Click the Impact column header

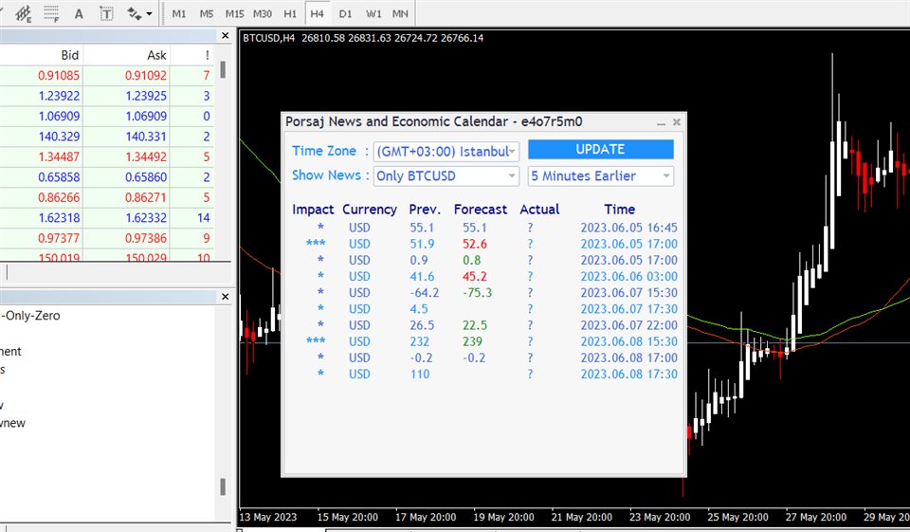click(313, 210)
